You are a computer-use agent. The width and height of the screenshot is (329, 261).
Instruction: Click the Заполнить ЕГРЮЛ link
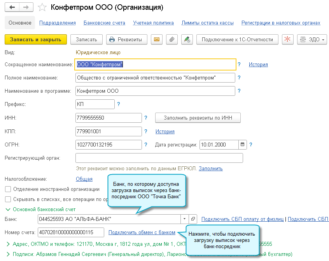(x=211, y=169)
